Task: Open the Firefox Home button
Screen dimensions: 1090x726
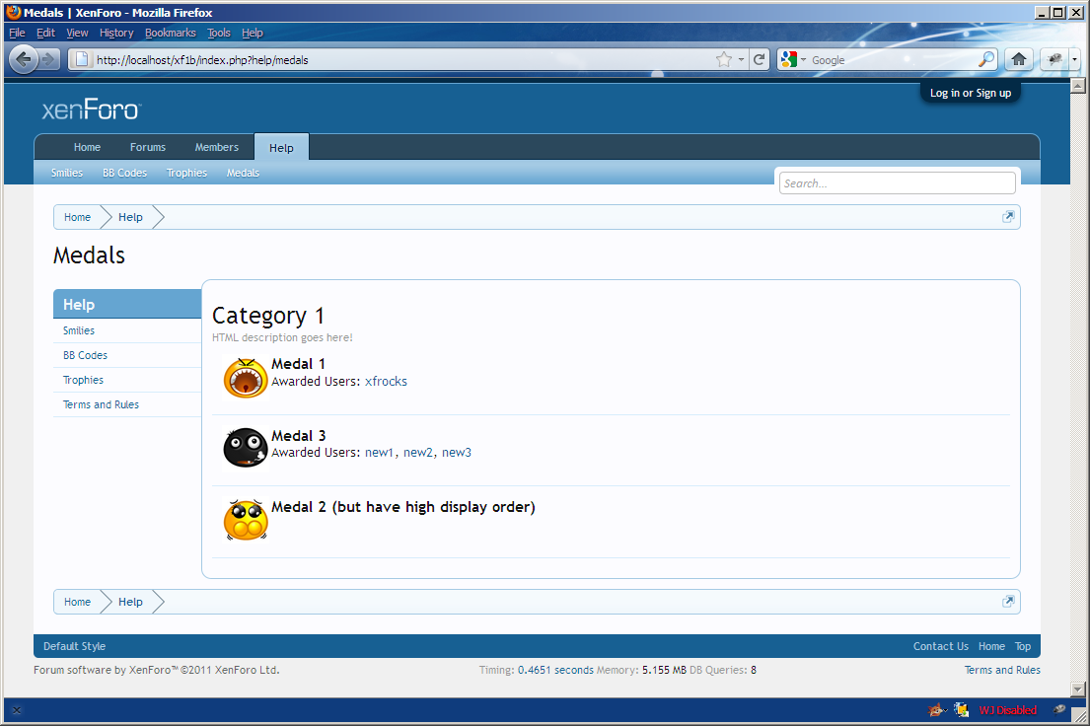Action: [x=1018, y=59]
